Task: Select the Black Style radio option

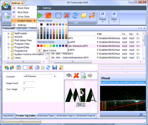Action: coord(14,8)
